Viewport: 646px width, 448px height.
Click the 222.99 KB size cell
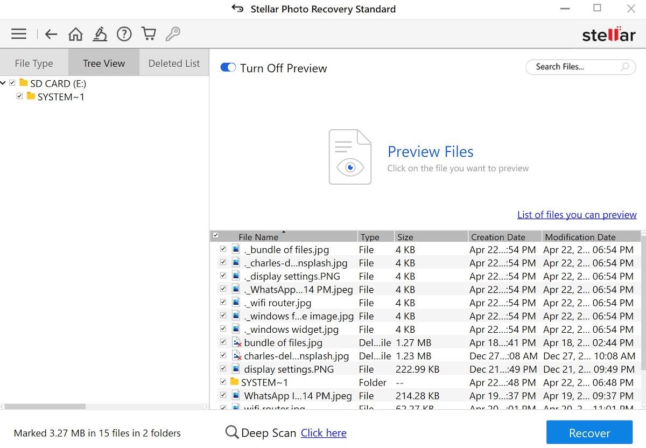(418, 369)
